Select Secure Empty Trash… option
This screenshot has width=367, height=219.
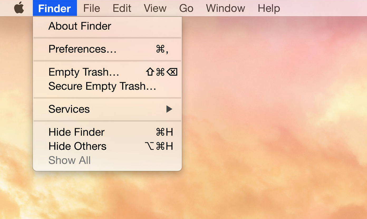tap(107, 86)
